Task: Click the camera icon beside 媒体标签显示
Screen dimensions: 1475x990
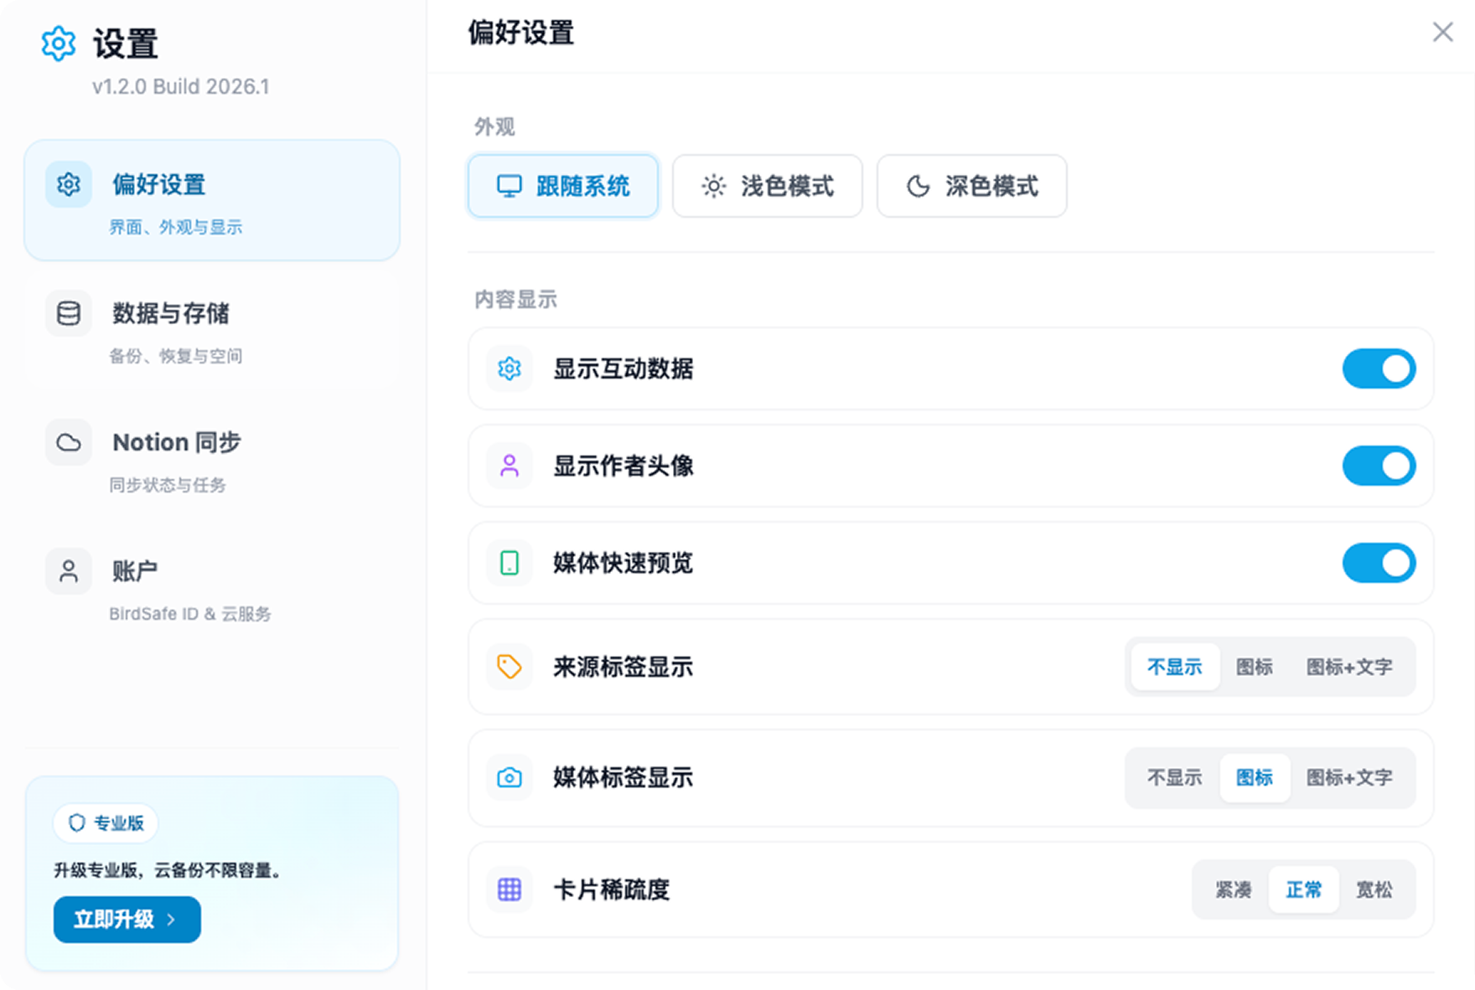Action: [510, 777]
